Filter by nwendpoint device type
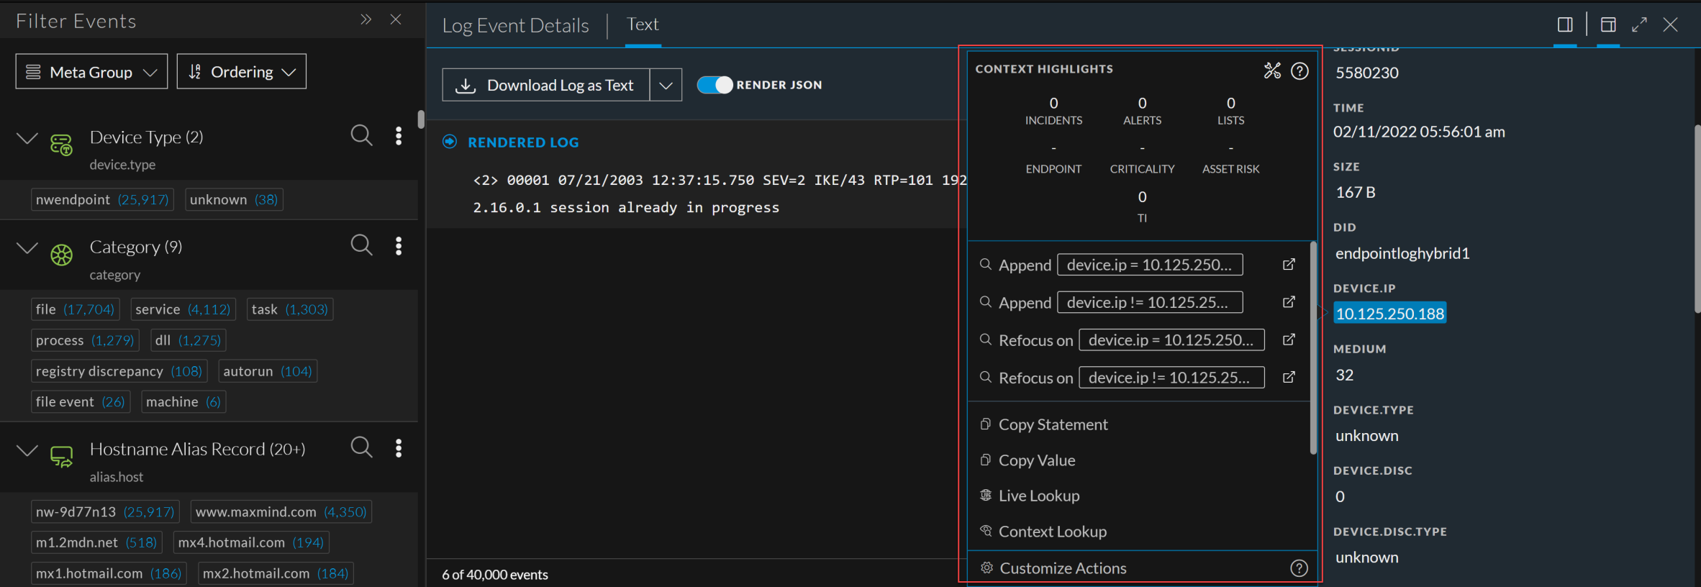Image resolution: width=1701 pixels, height=587 pixels. point(102,199)
